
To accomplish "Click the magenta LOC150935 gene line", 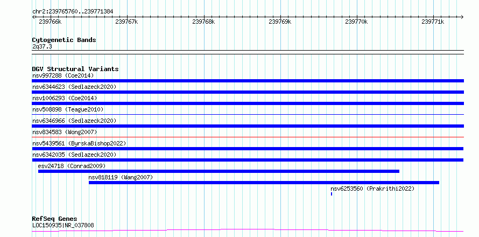I will 248,231.
